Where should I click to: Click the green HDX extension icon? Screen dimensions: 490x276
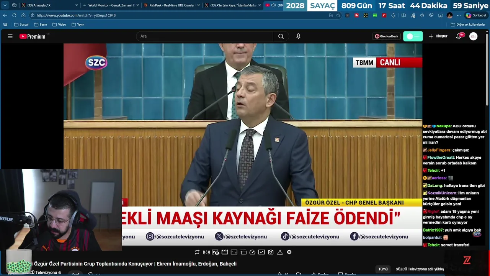tap(375, 15)
